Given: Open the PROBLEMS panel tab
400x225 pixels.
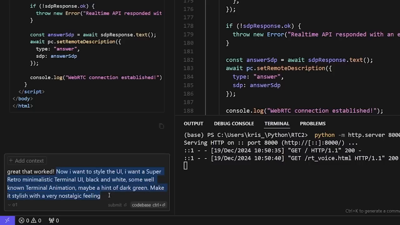Looking at the screenshot, I should pyautogui.click(x=312, y=123).
